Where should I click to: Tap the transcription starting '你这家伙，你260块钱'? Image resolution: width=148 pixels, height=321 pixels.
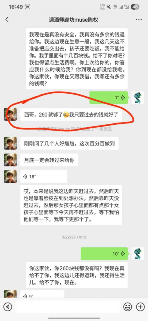point(77,275)
